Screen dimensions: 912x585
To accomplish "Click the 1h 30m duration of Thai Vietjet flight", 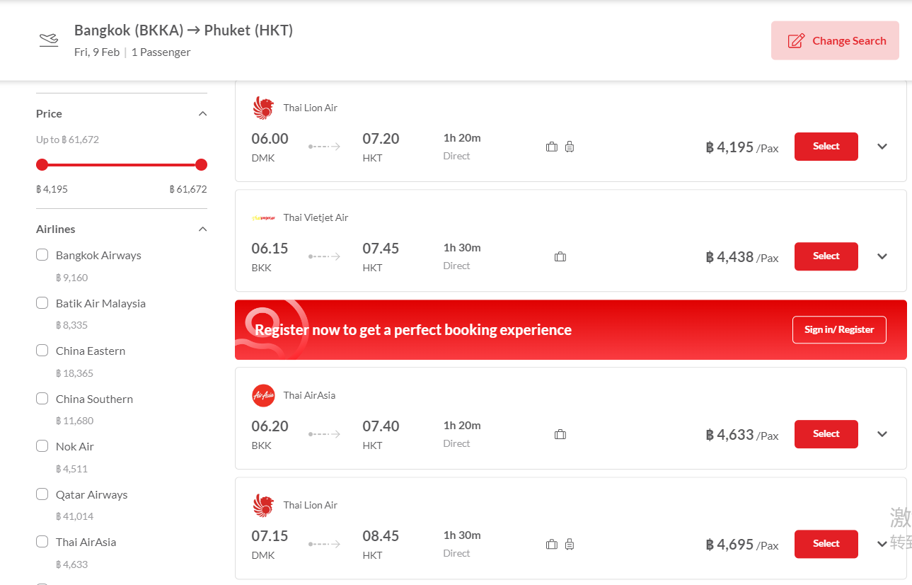I will click(462, 248).
